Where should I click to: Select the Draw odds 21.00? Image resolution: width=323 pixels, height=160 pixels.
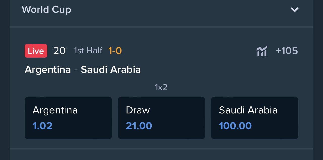pos(161,118)
